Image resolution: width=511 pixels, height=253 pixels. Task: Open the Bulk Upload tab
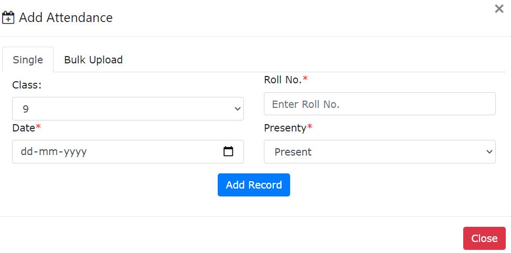[93, 60]
